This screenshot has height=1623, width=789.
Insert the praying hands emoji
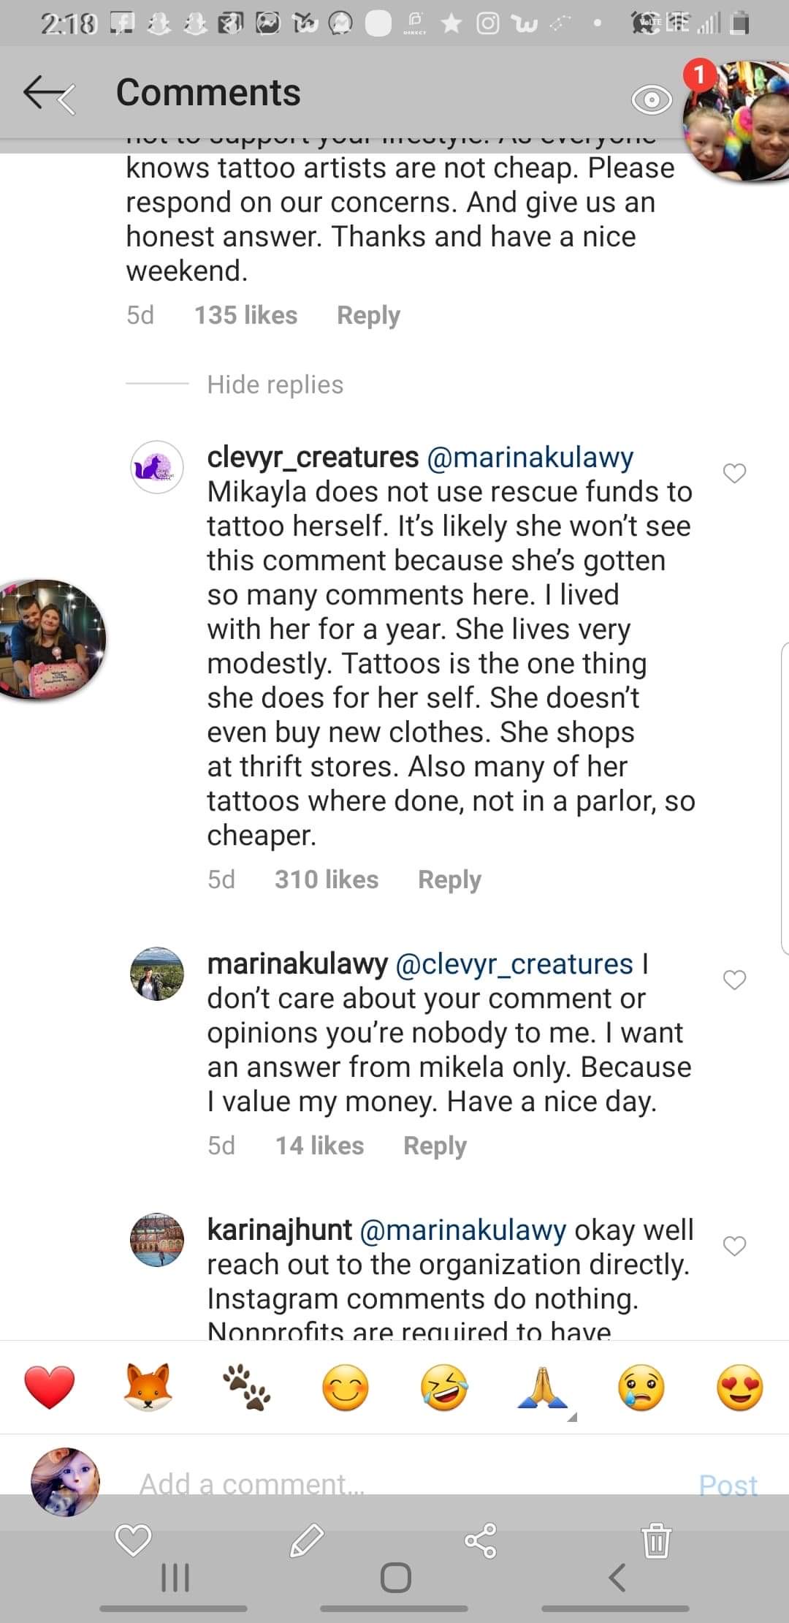[543, 1387]
